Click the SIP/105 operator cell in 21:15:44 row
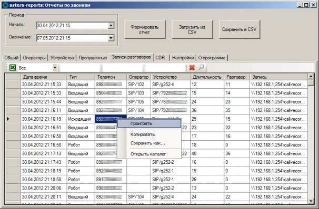The height and width of the screenshot is (209, 319). tap(139, 102)
